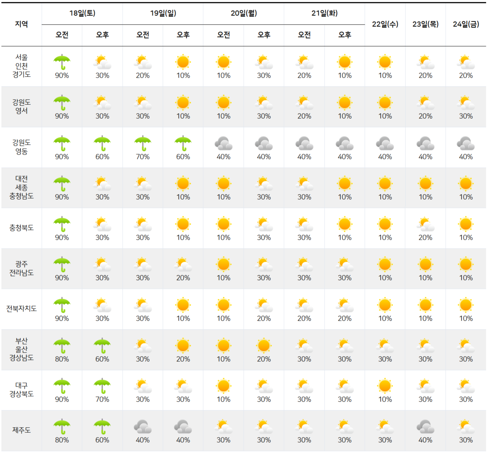Select the 21일(화) date header
Screen dimensions: 488x454
[x=324, y=13]
